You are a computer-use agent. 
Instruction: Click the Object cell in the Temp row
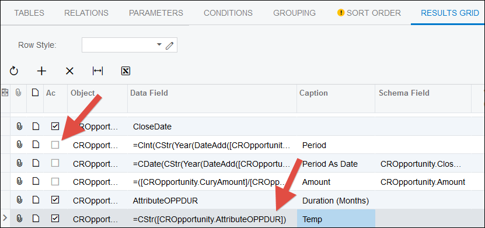pos(97,219)
